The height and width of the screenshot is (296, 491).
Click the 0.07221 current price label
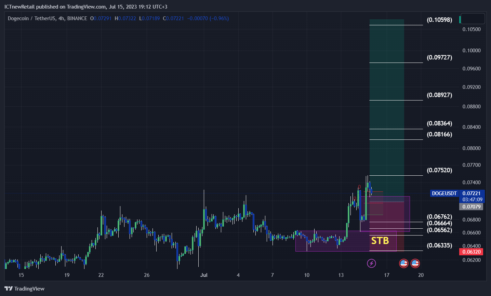point(472,193)
